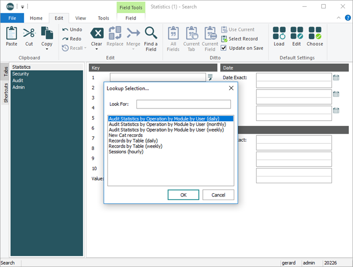Open the File menu tab
Viewport: 353px width, 267px height.
point(12,18)
